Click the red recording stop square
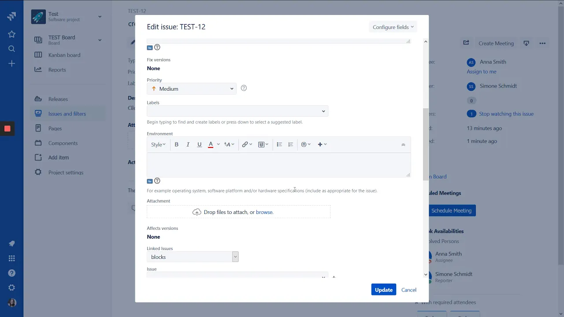564x317 pixels. coord(7,129)
